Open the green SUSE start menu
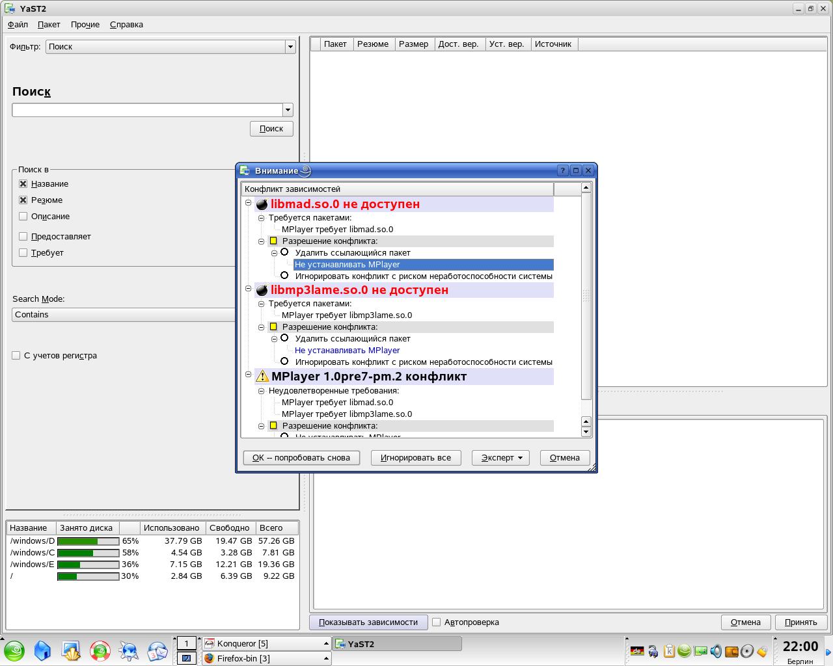The width and height of the screenshot is (833, 666). 14,650
